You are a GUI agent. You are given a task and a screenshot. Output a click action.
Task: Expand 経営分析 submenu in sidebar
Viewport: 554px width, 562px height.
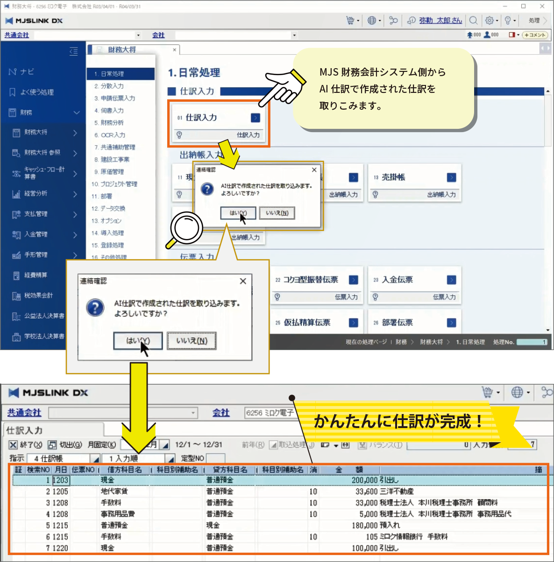point(75,194)
